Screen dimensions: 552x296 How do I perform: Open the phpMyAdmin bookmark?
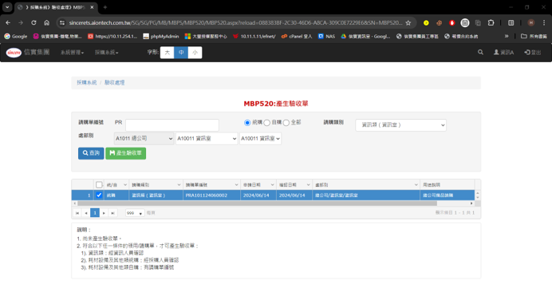(x=161, y=36)
